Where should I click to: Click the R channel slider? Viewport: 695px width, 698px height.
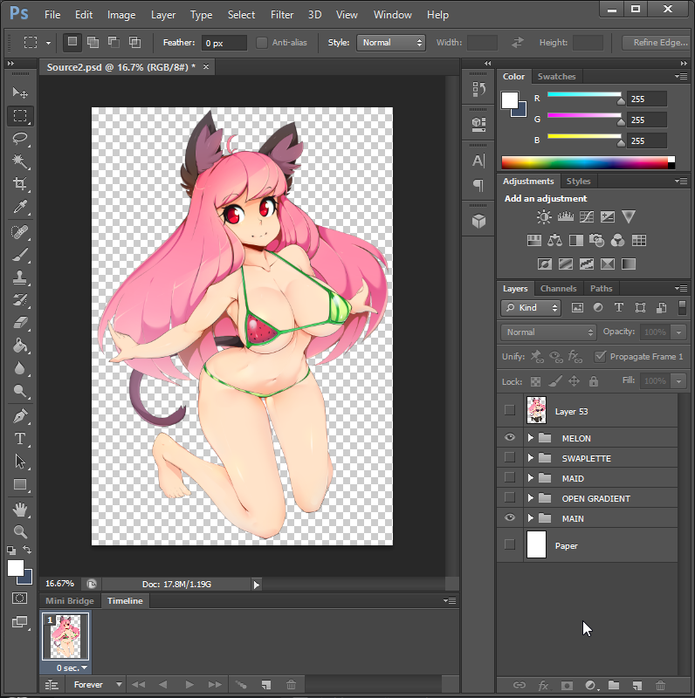click(584, 95)
